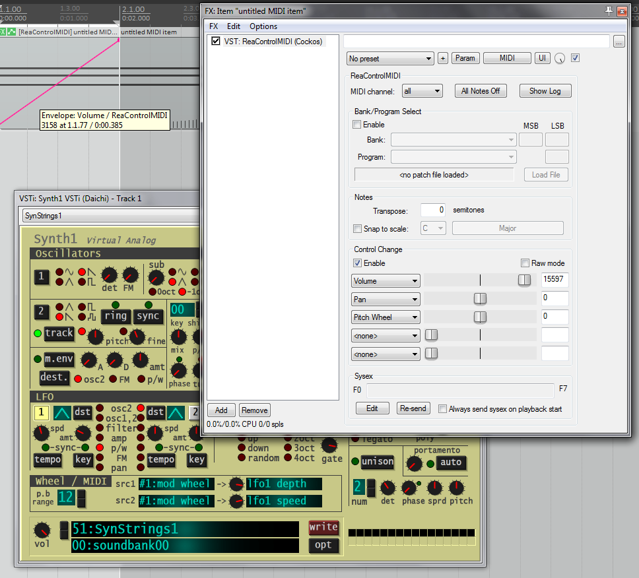Toggle the FX bypass checkbox beside the wet knob
Viewport: 639px width, 578px height.
(575, 58)
